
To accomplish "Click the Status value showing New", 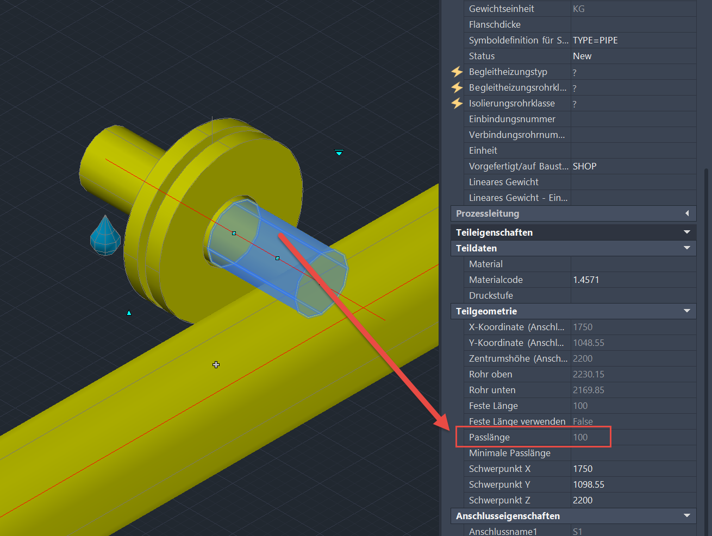I will pyautogui.click(x=582, y=55).
